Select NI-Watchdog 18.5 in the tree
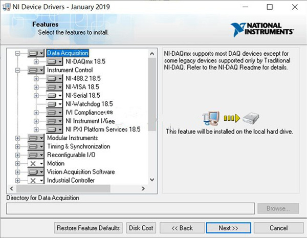The width and height of the screenshot is (307, 238). coord(89,104)
